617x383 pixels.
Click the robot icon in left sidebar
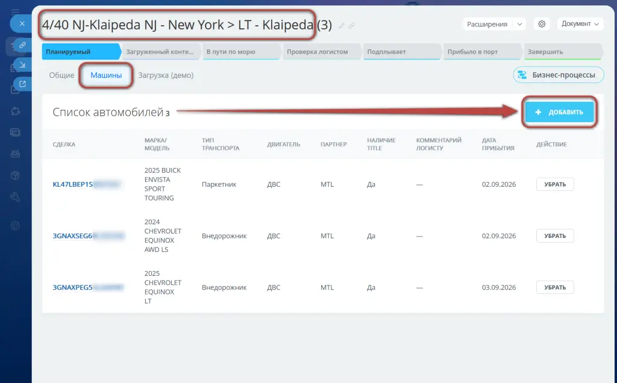pos(15,154)
